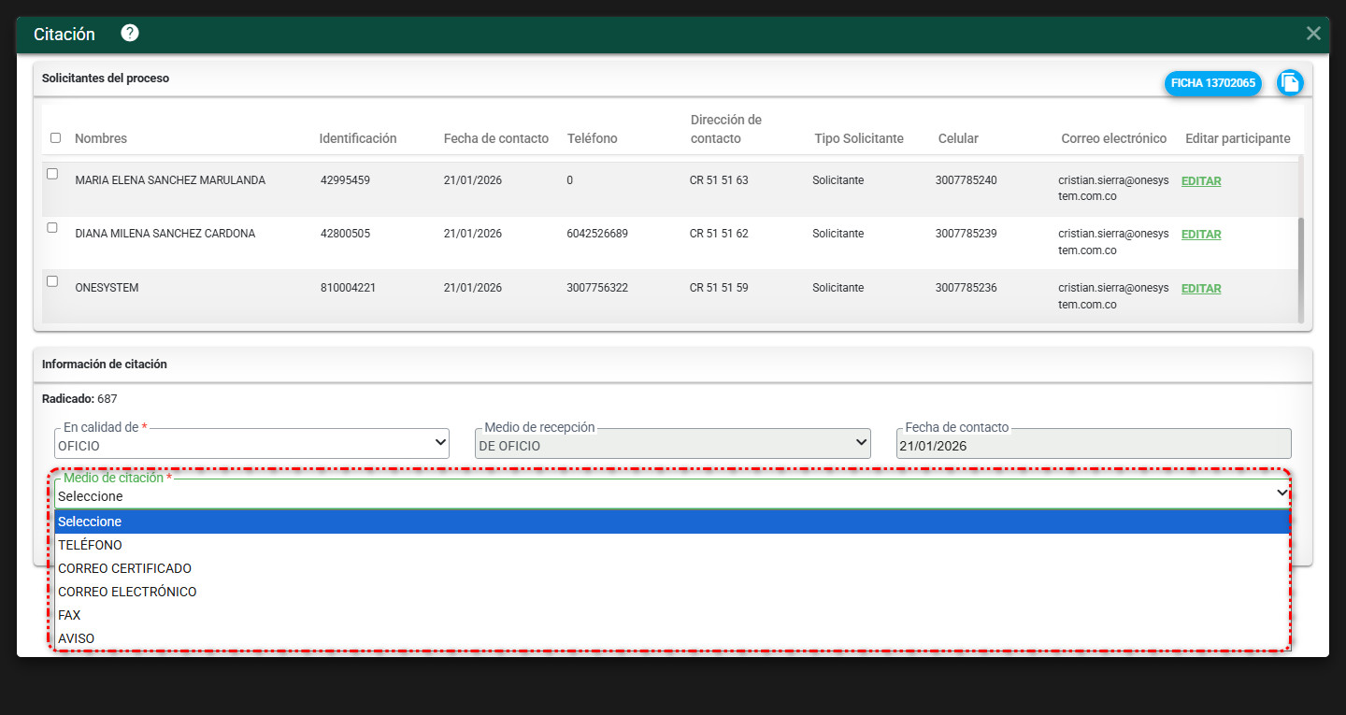Open the Medio de recepción dropdown

tap(673, 445)
